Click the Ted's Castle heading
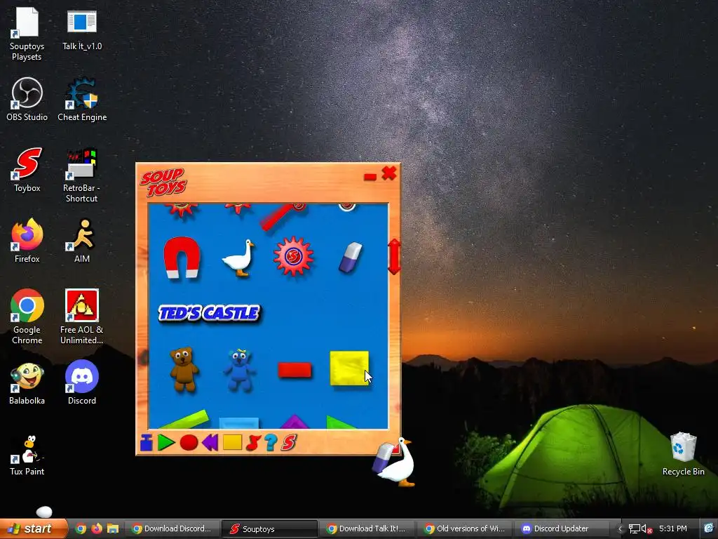The height and width of the screenshot is (539, 718). click(209, 313)
